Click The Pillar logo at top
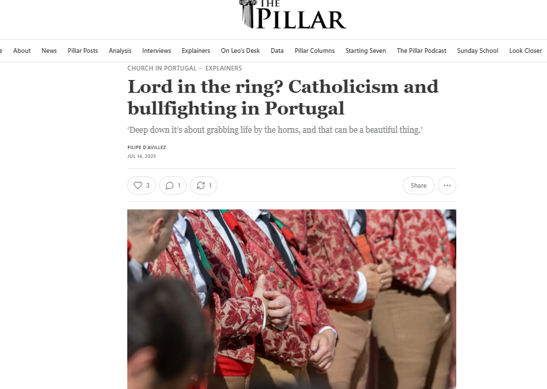This screenshot has width=547, height=389. tap(292, 14)
